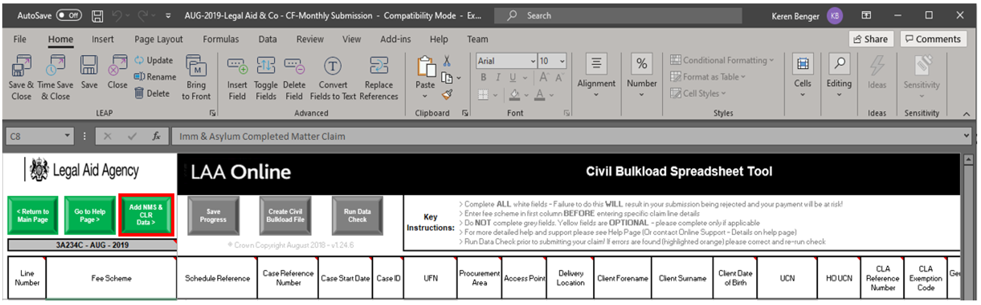Click the Replace References icon
This screenshot has width=981, height=305.
(x=379, y=67)
